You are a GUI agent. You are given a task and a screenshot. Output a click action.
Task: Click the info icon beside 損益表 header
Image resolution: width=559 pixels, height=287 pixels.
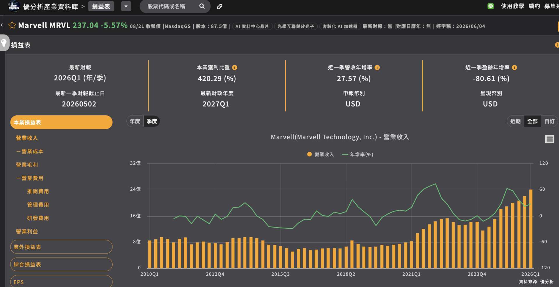click(557, 45)
